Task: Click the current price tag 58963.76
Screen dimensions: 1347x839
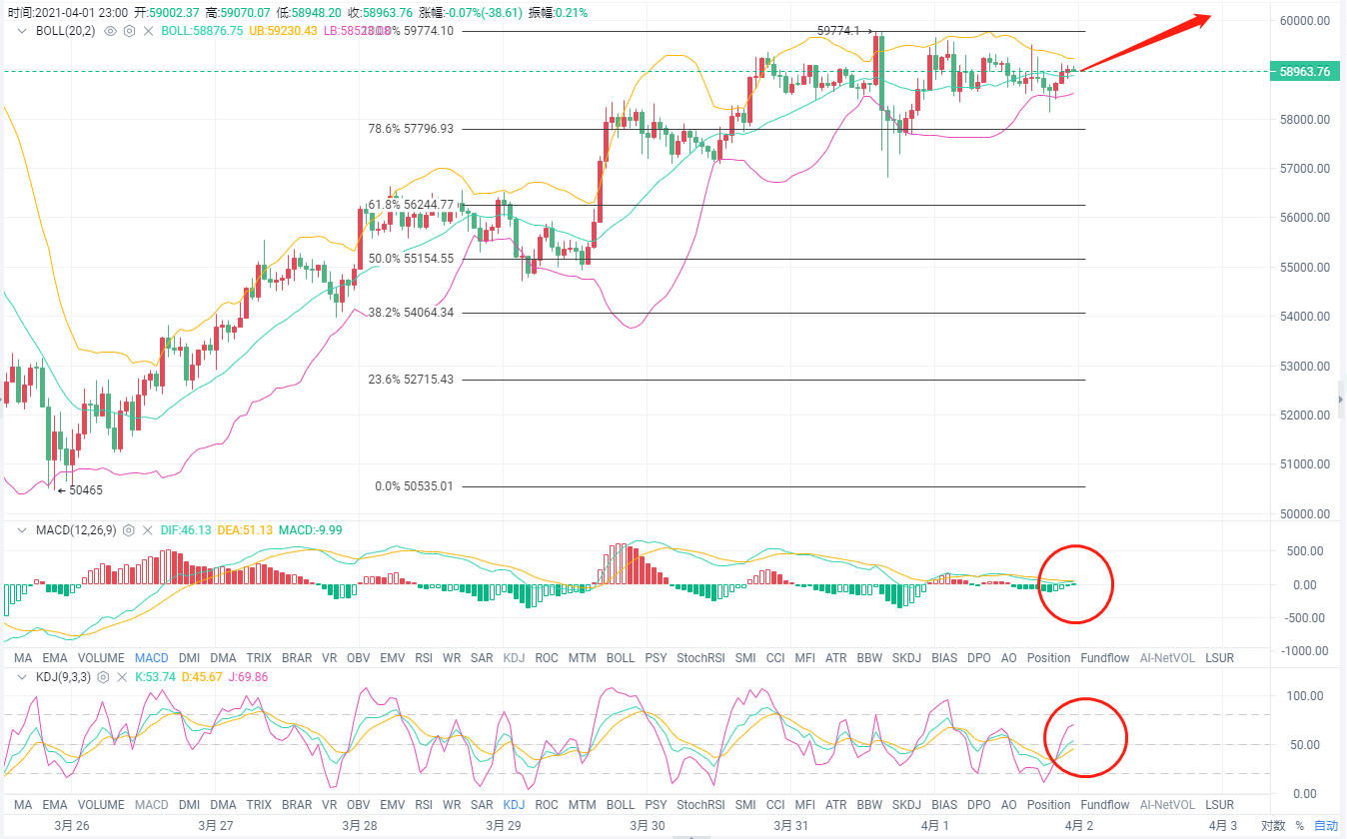Action: point(1305,71)
